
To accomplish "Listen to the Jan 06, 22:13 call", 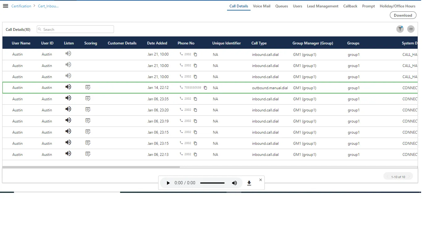I will pos(68,154).
